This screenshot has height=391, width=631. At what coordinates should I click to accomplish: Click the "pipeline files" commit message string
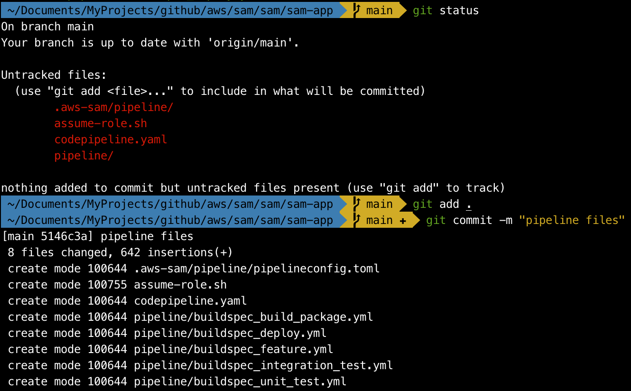coord(572,220)
